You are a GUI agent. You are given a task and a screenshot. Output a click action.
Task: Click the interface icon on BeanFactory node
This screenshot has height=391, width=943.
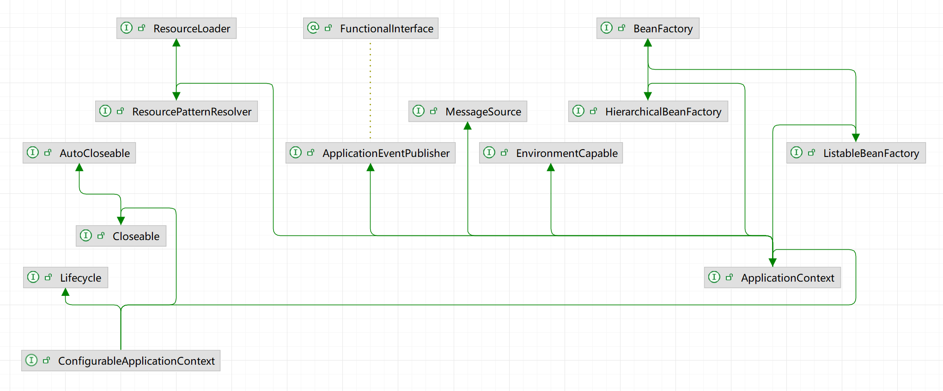pyautogui.click(x=607, y=28)
